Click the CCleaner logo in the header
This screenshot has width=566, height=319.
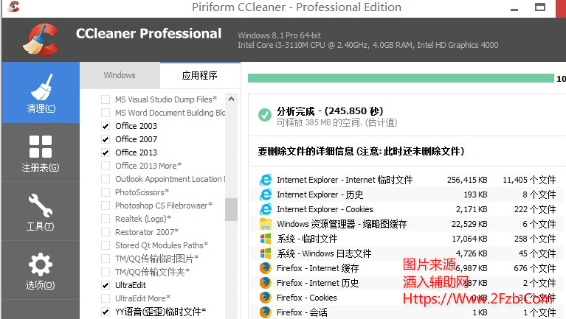(41, 40)
